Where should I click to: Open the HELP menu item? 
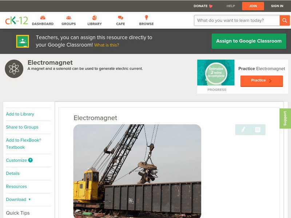pos(231,6)
